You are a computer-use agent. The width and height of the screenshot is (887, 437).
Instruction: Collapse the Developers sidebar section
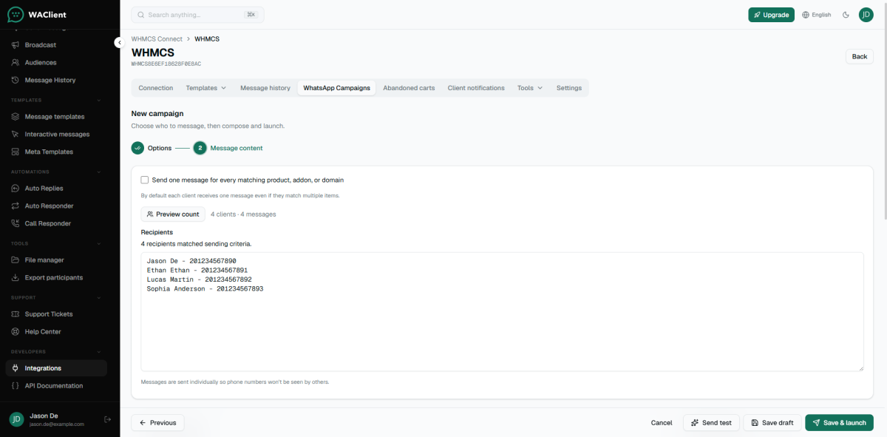coord(99,352)
